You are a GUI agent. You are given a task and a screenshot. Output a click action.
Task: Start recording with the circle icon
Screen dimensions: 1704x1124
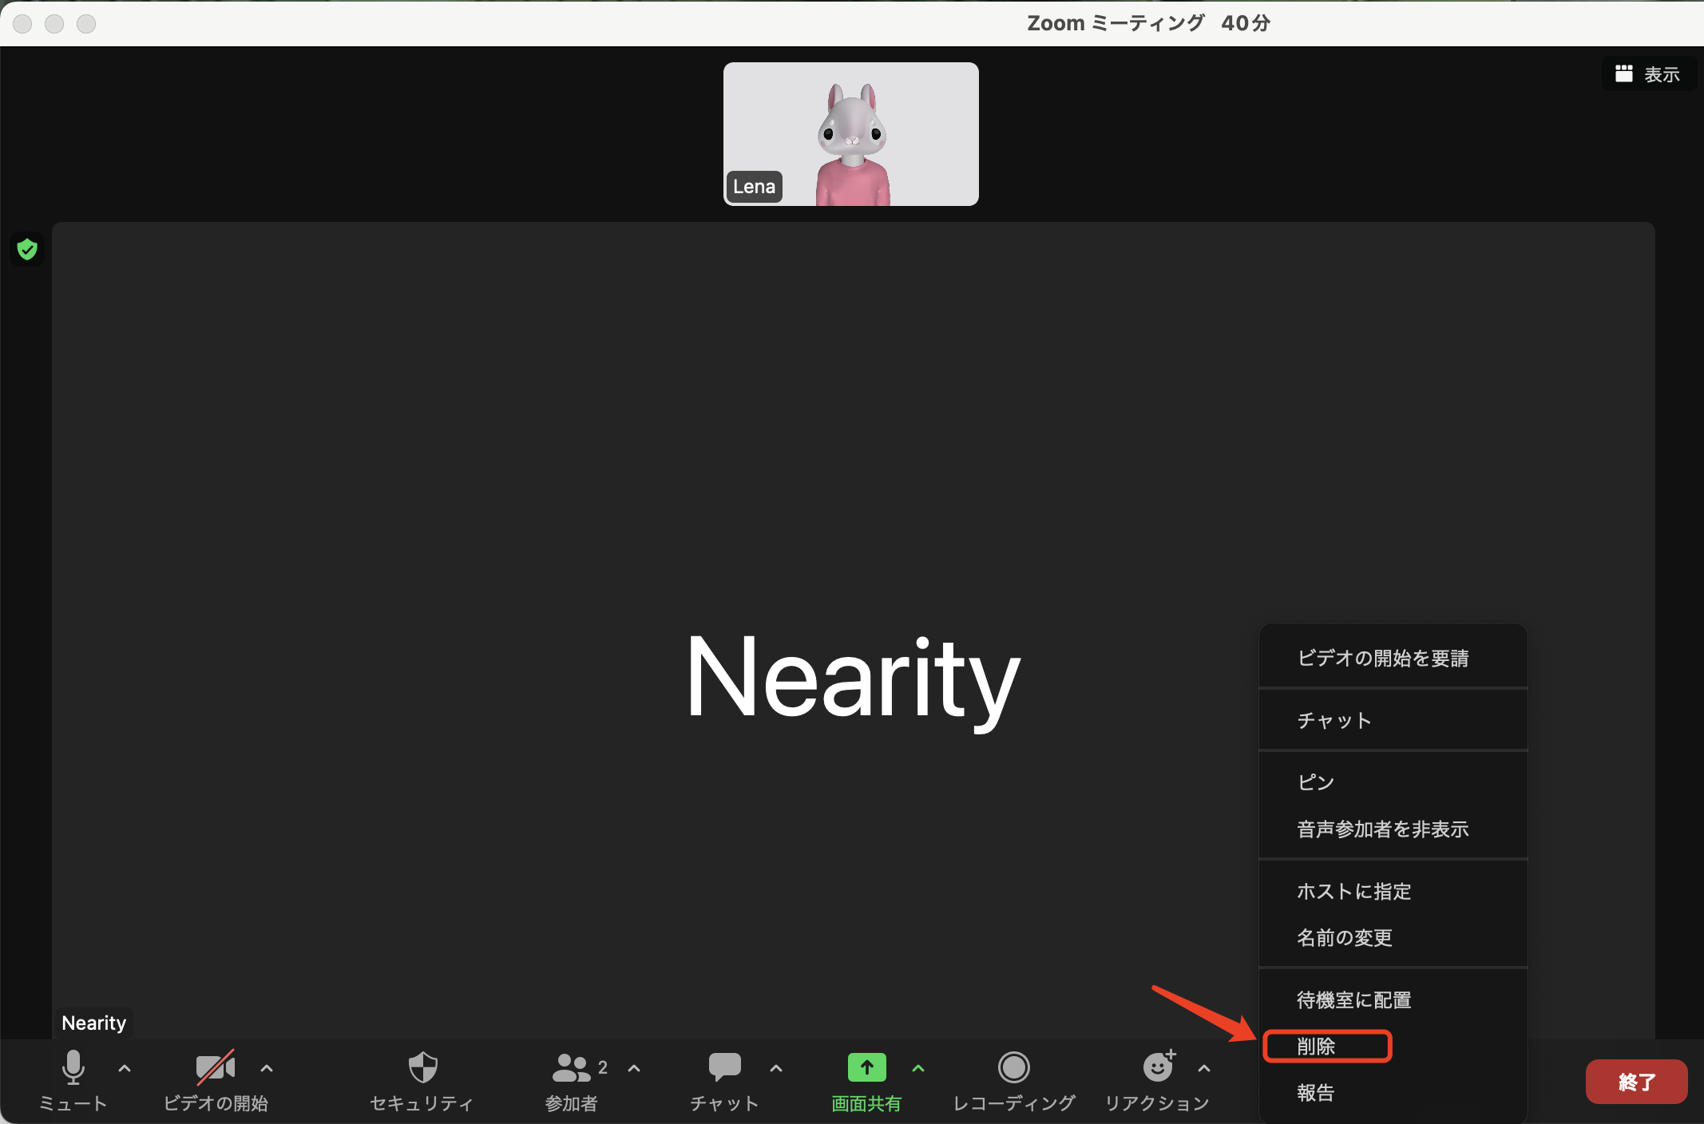(1013, 1067)
